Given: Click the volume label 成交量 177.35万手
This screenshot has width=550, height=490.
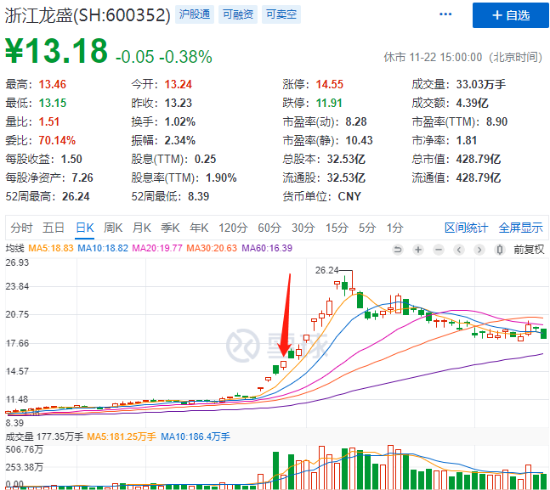Looking at the screenshot, I should 44,436.
